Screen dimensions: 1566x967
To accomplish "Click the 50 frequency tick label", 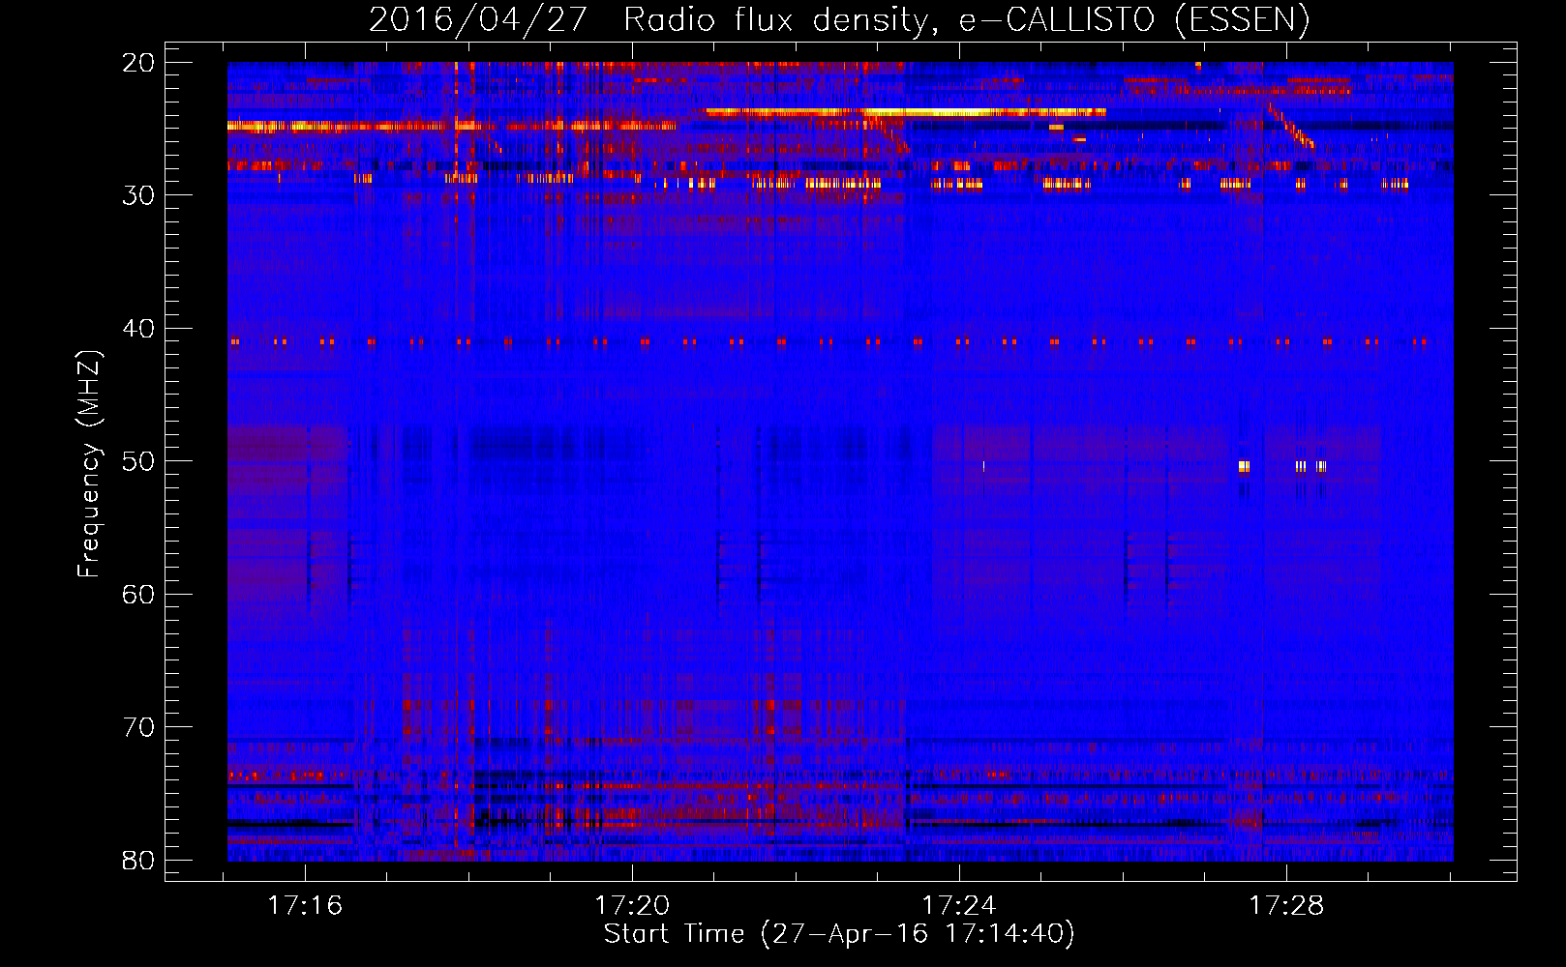I will 139,461.
